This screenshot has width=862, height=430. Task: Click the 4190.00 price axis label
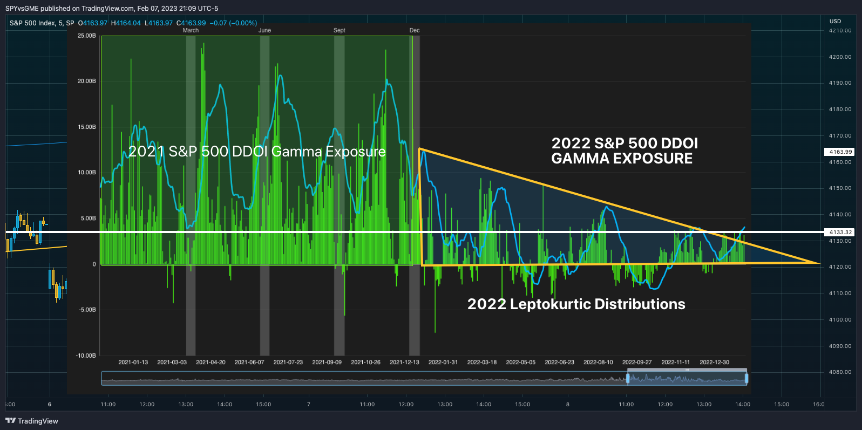pos(840,83)
